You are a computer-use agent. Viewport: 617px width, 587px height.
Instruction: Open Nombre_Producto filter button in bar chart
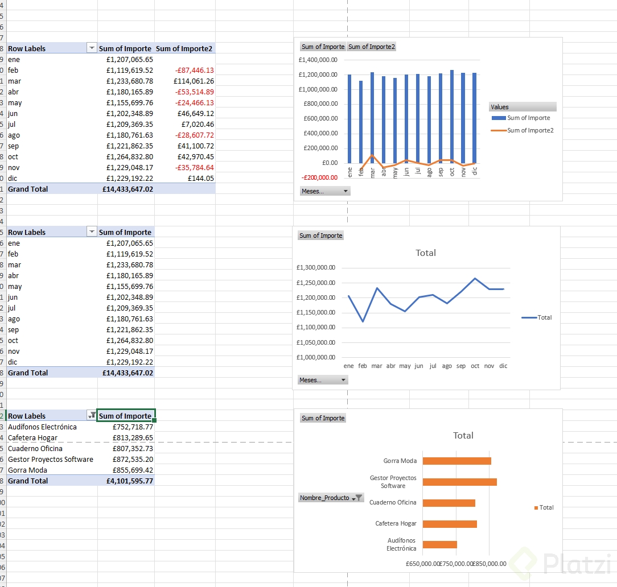pyautogui.click(x=331, y=498)
